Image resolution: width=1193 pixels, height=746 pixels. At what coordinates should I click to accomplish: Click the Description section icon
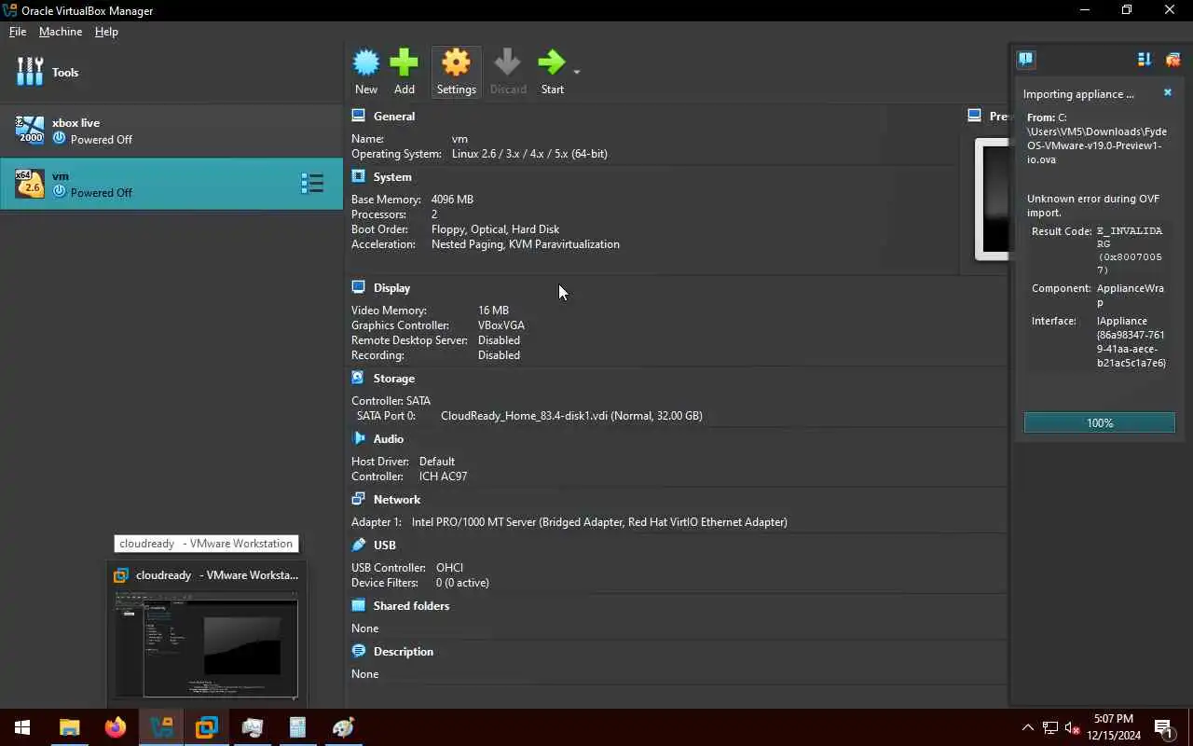click(x=358, y=651)
